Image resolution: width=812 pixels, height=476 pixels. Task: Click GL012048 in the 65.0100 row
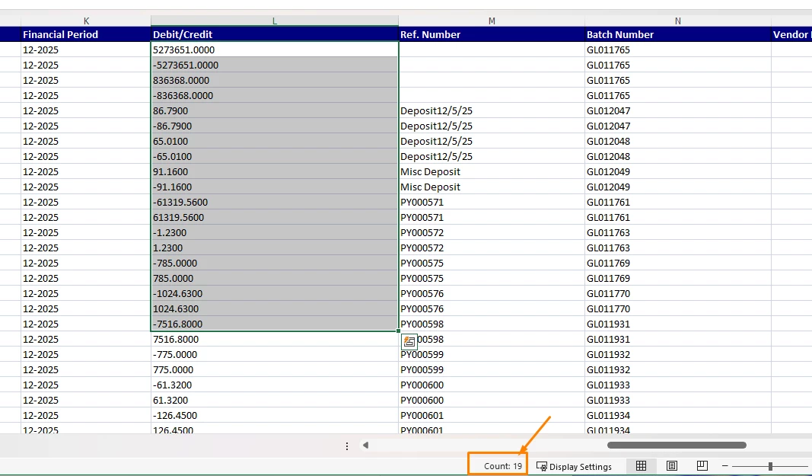(x=609, y=141)
